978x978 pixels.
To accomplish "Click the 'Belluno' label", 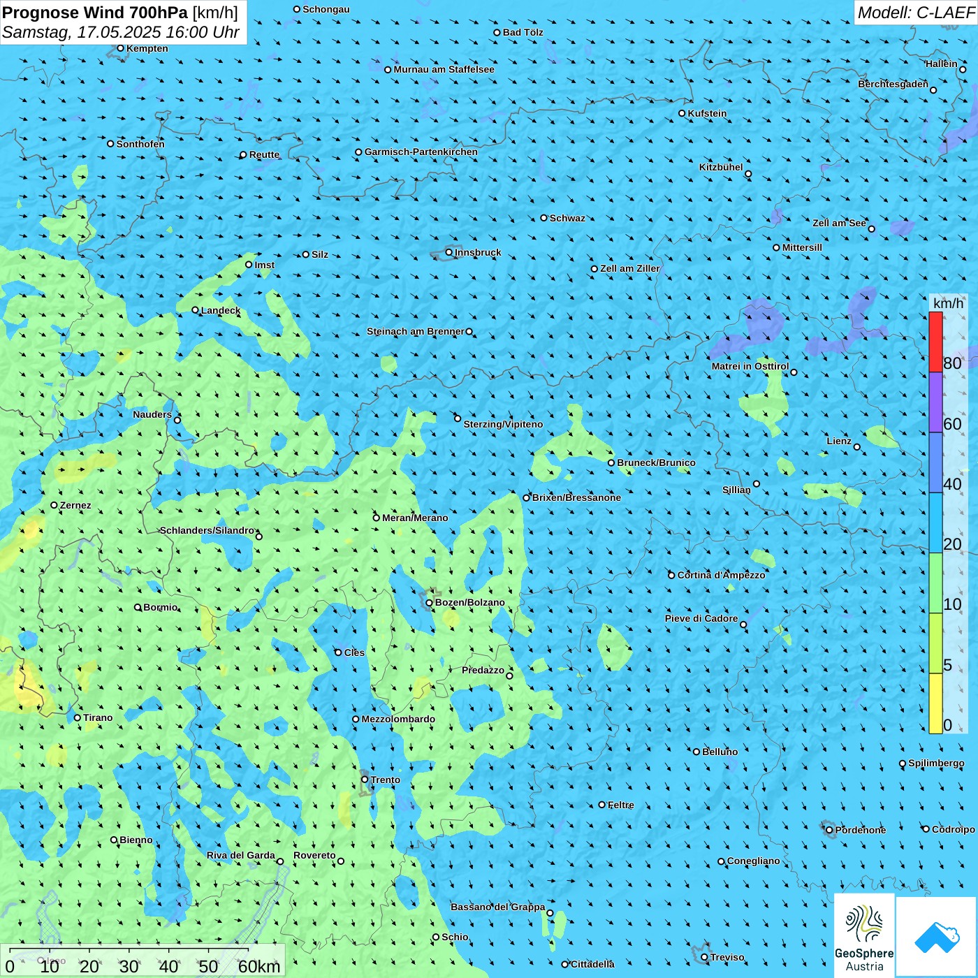I will pos(720,752).
